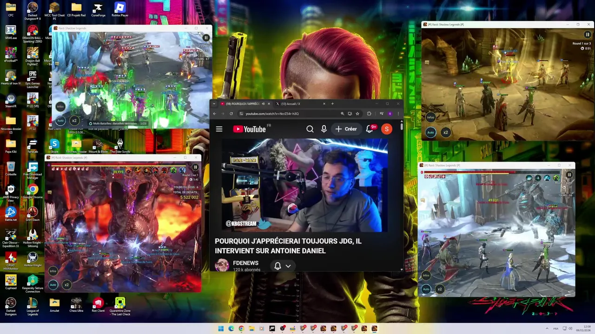
Task: Click Infos in bottom-left Raid boss window
Action: pos(53,271)
